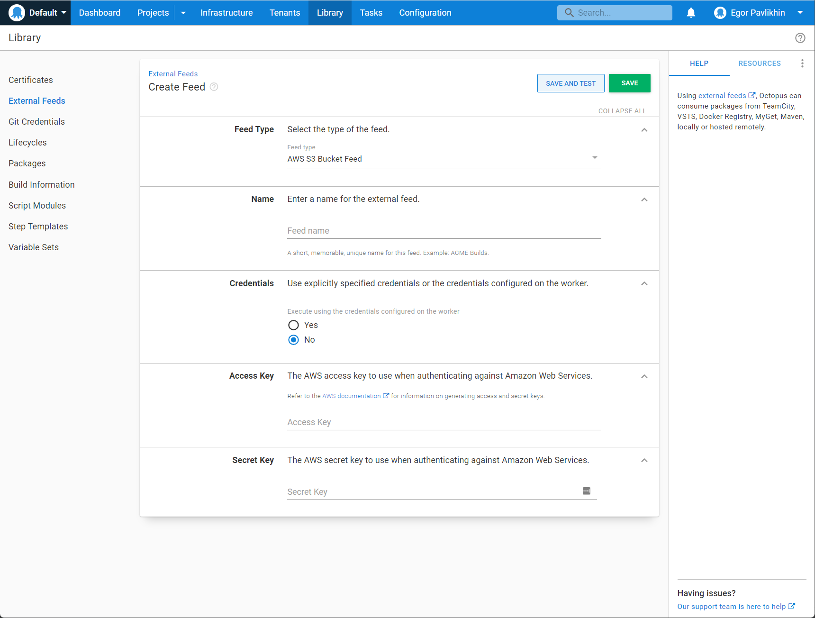Click the Save and Test button
The width and height of the screenshot is (815, 618).
tap(570, 83)
